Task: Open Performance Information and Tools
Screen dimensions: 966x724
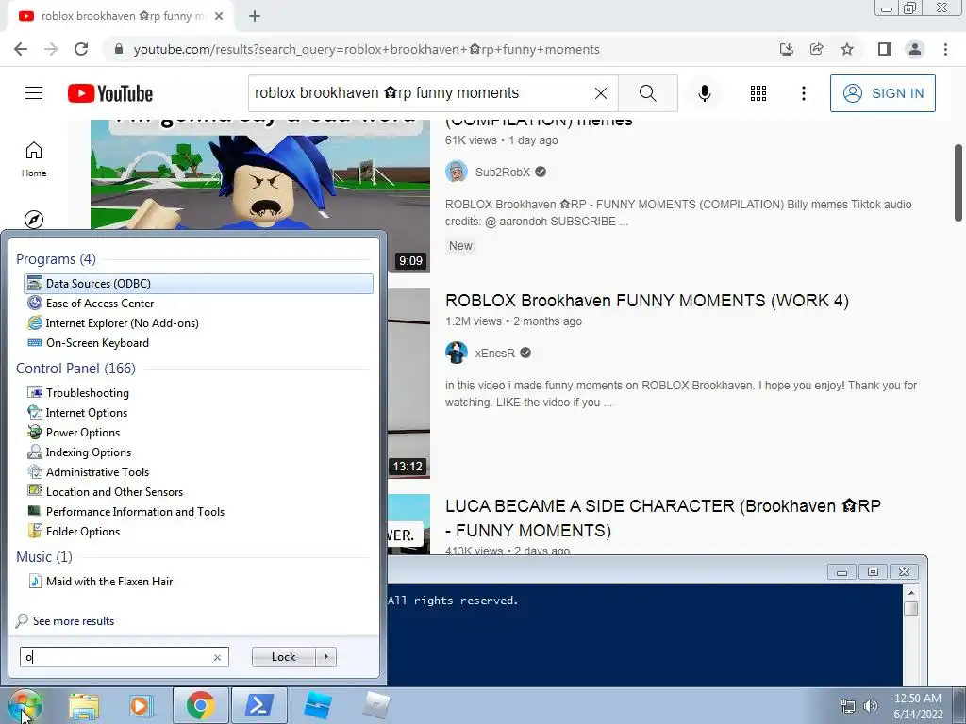Action: click(198, 512)
